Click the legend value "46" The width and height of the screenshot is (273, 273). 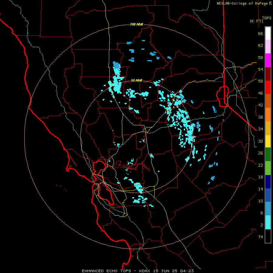[x=261, y=93]
